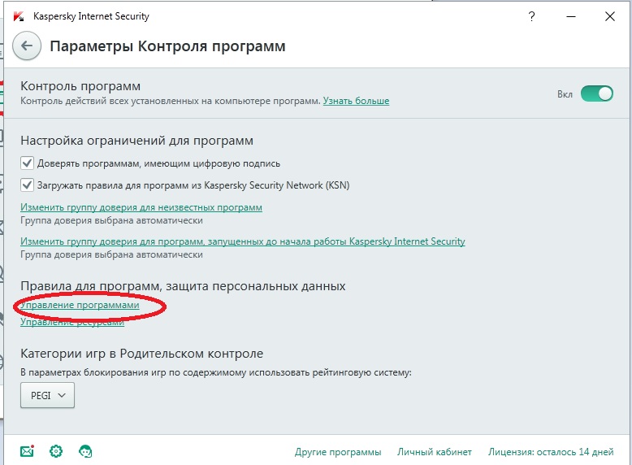Open help with the question mark icon
The image size is (632, 465).
click(x=531, y=16)
